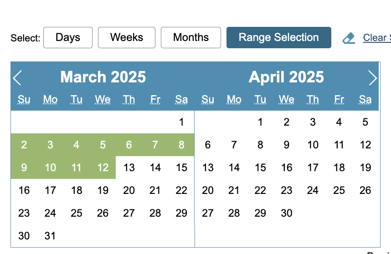Choose March 31 in calendar
Image resolution: width=391 pixels, height=254 pixels.
[x=50, y=236]
